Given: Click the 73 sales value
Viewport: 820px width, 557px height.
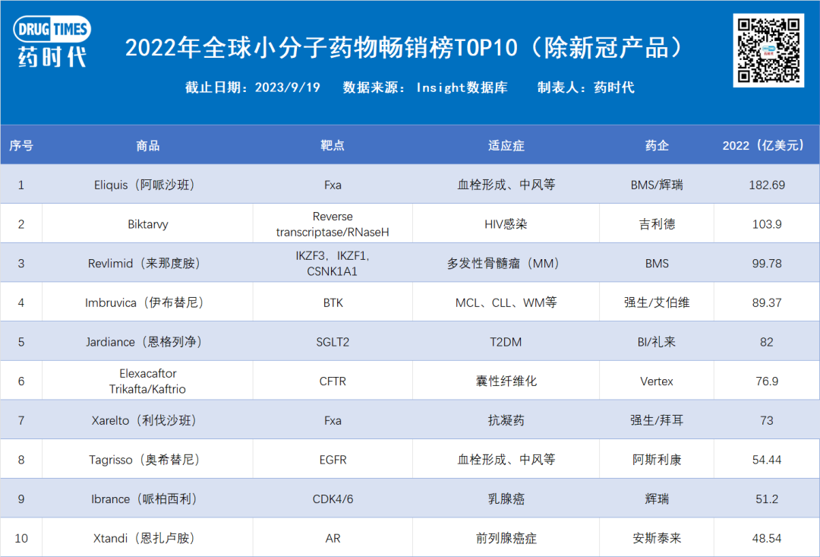Looking at the screenshot, I should tap(767, 420).
